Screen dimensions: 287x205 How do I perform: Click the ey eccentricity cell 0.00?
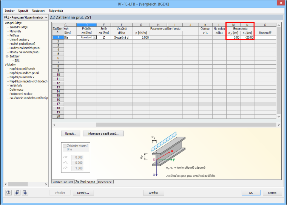(x=233, y=37)
